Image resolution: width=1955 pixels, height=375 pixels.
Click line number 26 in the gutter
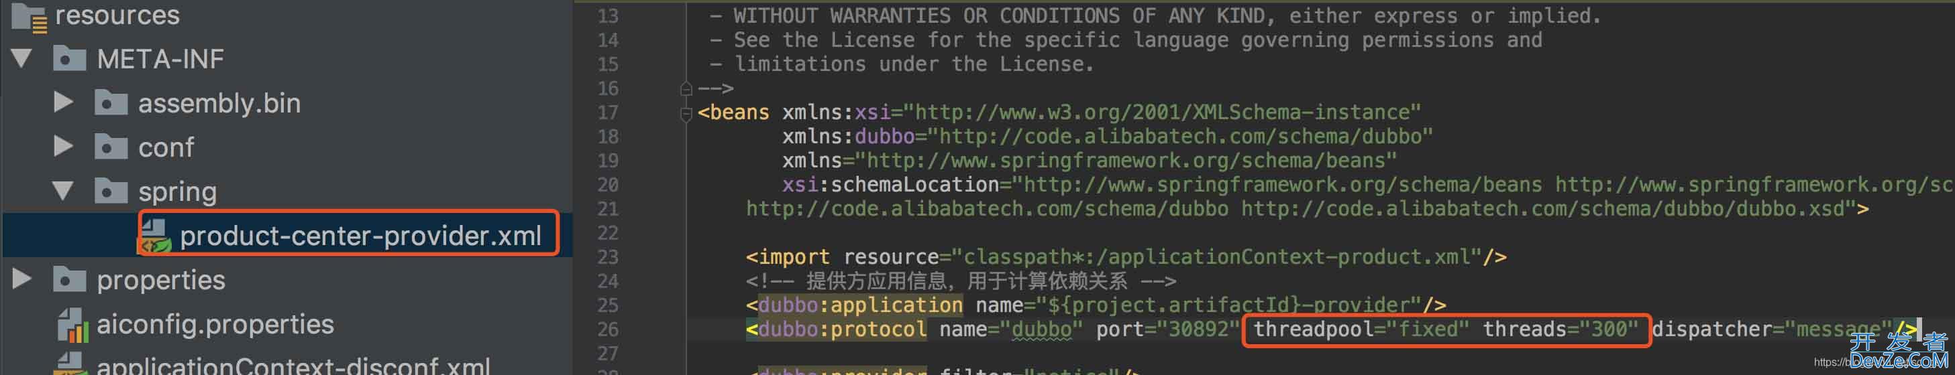[x=608, y=329]
